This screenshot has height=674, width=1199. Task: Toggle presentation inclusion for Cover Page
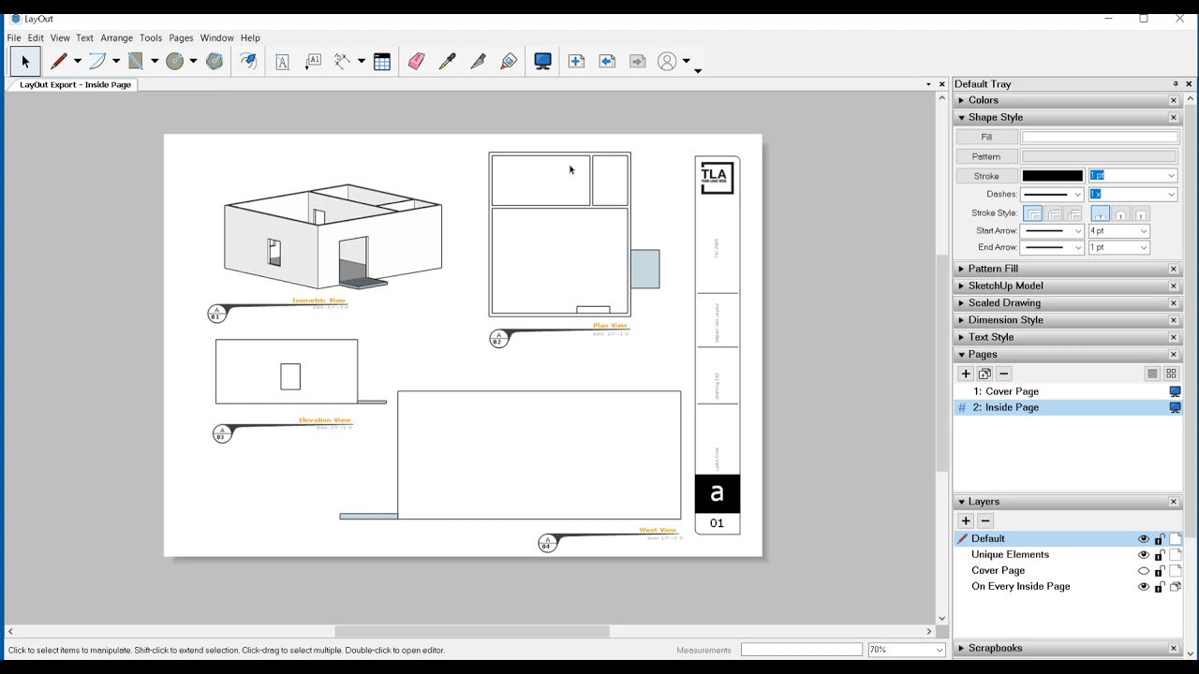click(x=1175, y=392)
